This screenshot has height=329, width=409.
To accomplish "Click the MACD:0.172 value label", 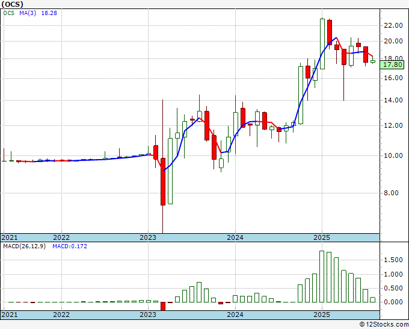I will pos(70,246).
